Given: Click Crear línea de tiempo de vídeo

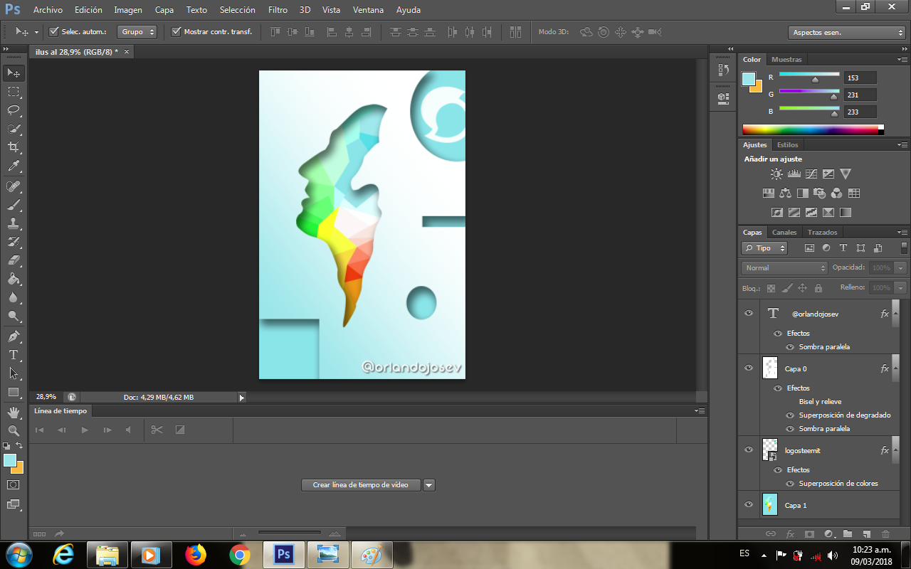Looking at the screenshot, I should point(360,485).
